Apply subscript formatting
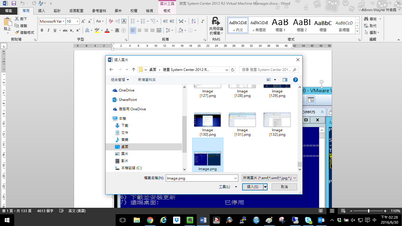The width and height of the screenshot is (402, 226). tap(72, 30)
